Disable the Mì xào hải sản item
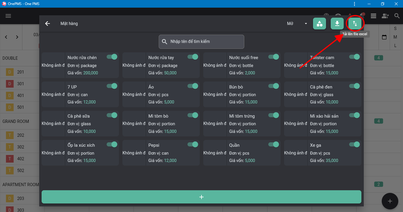Image resolution: width=403 pixels, height=212 pixels. (x=355, y=115)
